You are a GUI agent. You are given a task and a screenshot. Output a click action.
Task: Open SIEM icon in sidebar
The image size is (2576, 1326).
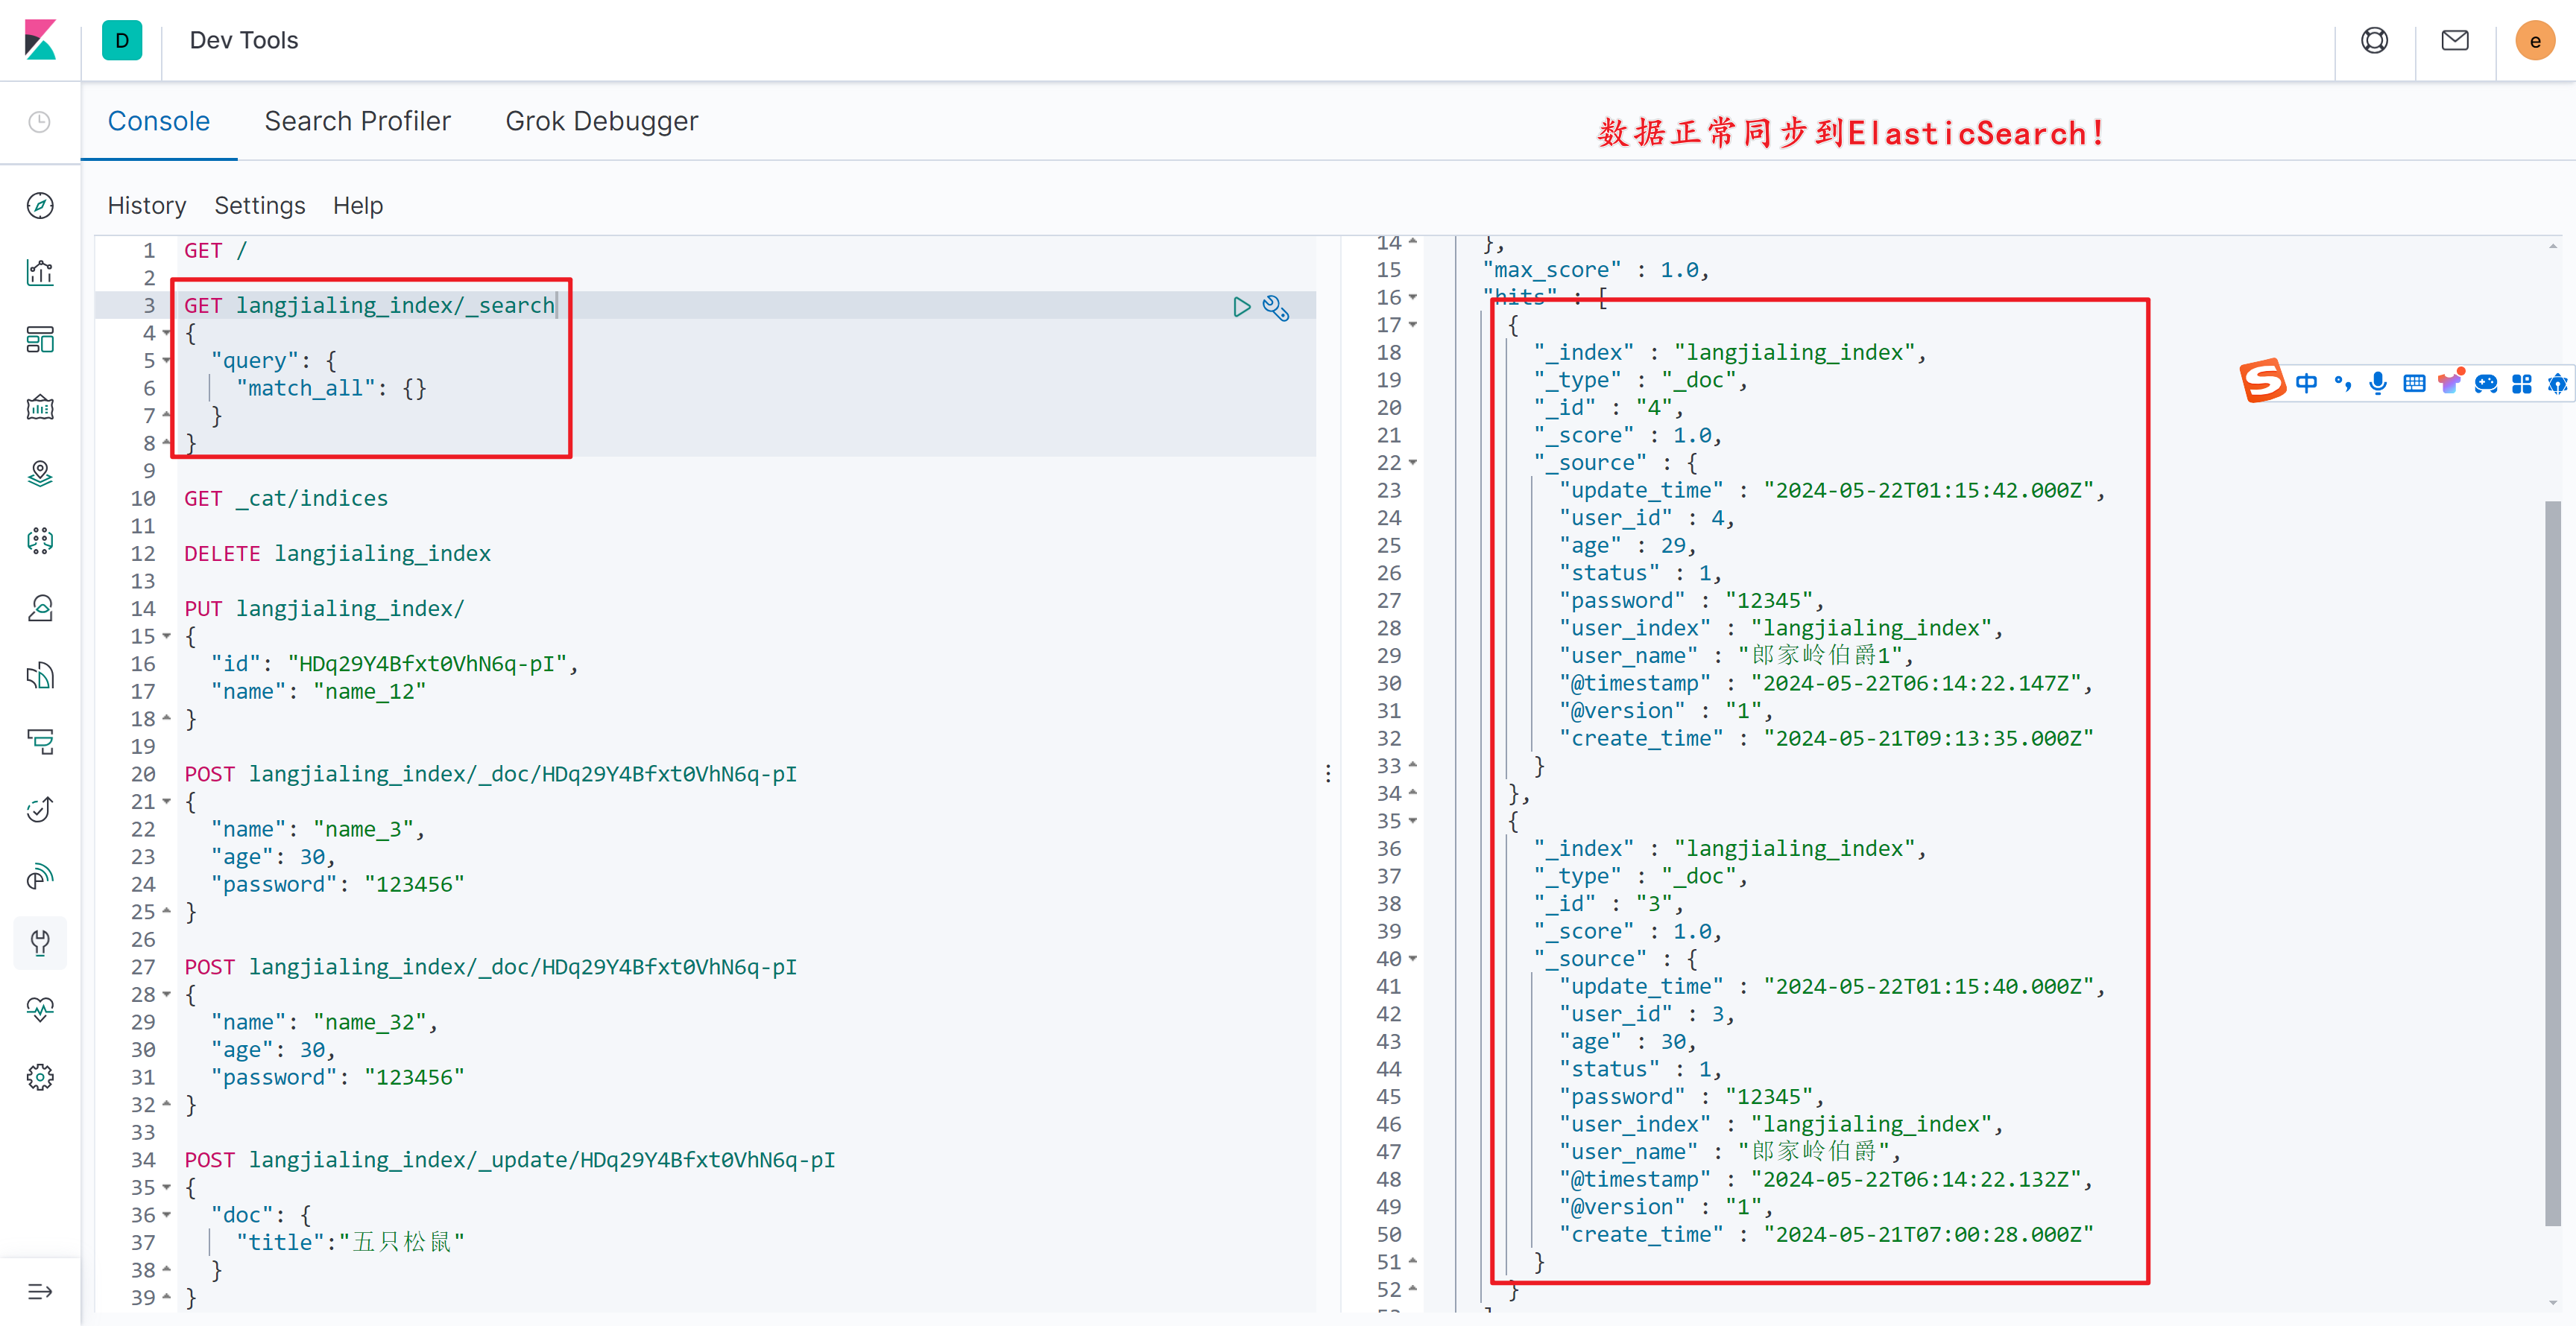point(40,876)
